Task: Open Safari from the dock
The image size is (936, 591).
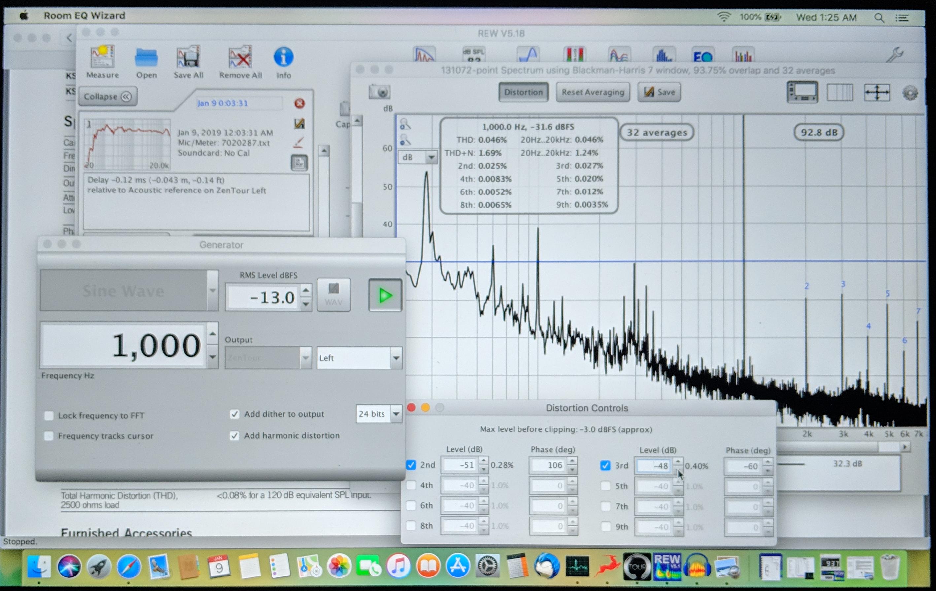Action: pos(129,567)
